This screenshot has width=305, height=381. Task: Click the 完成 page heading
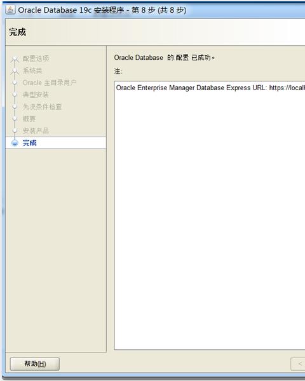point(18,32)
